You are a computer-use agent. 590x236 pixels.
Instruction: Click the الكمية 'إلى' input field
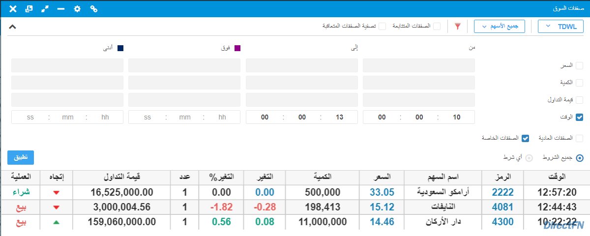(x=302, y=83)
